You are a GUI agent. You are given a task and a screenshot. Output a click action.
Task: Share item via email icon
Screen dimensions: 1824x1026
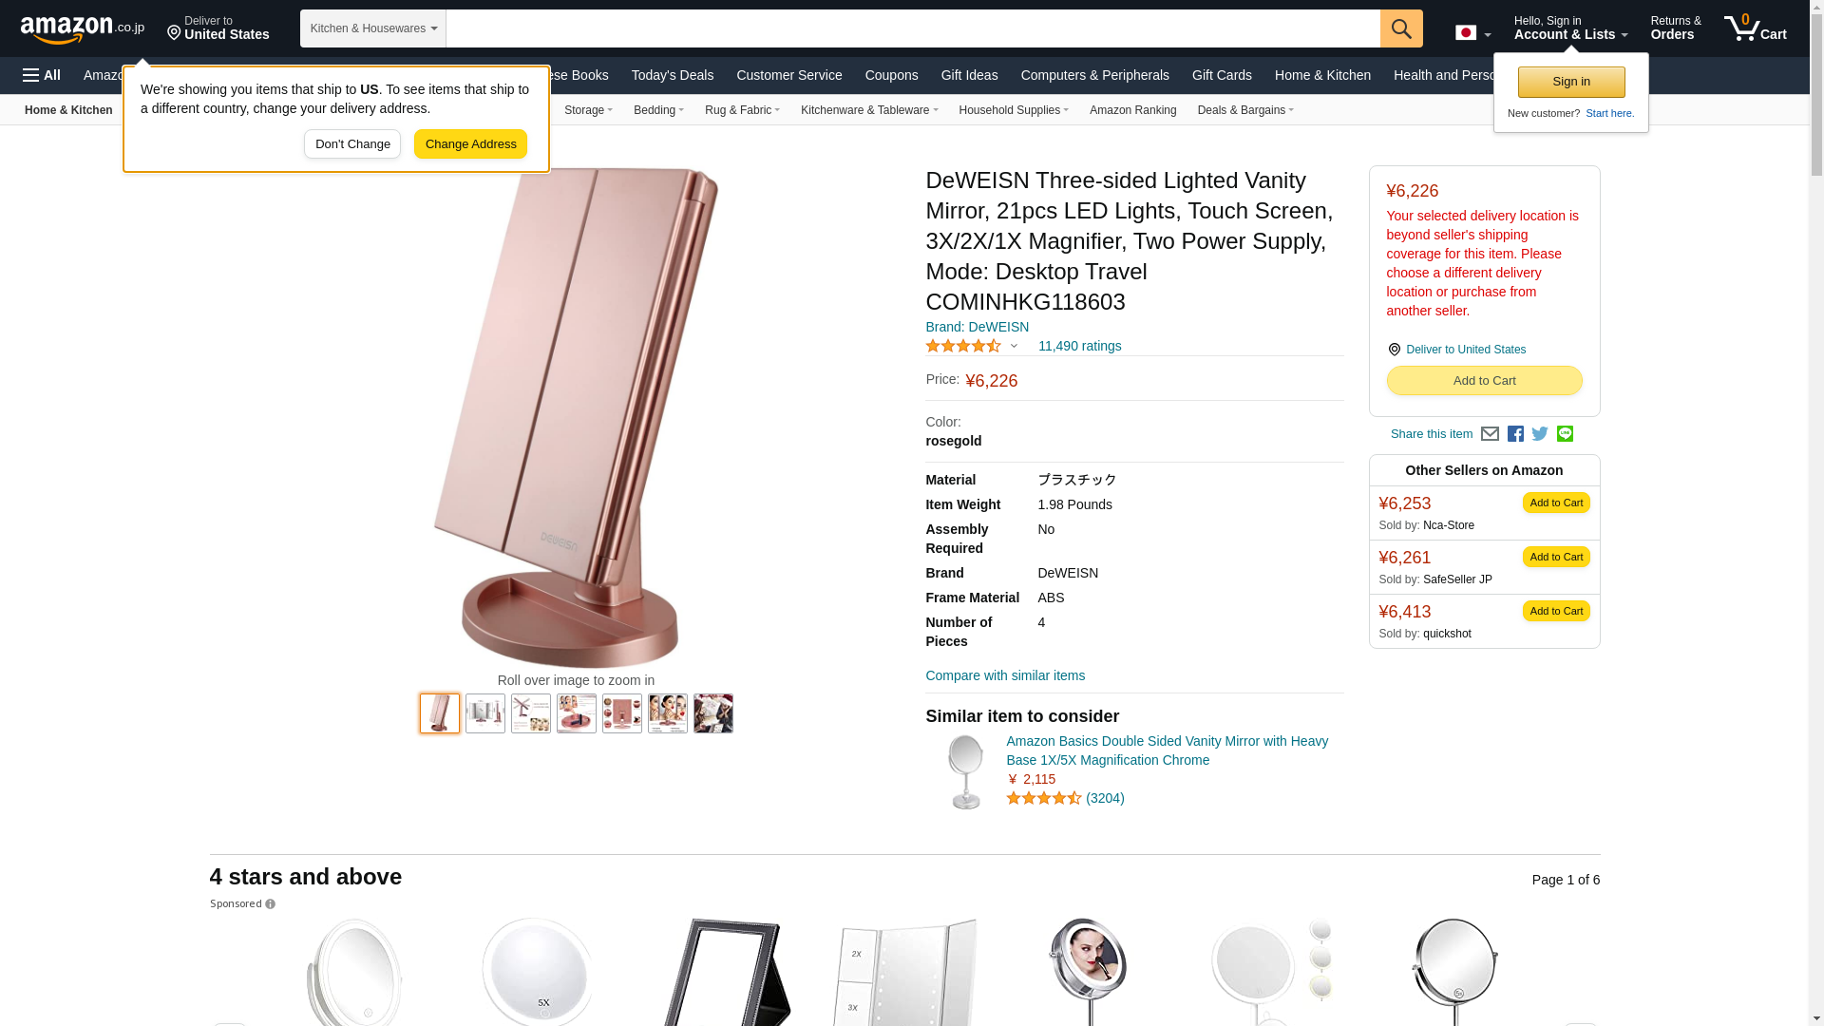(x=1490, y=434)
